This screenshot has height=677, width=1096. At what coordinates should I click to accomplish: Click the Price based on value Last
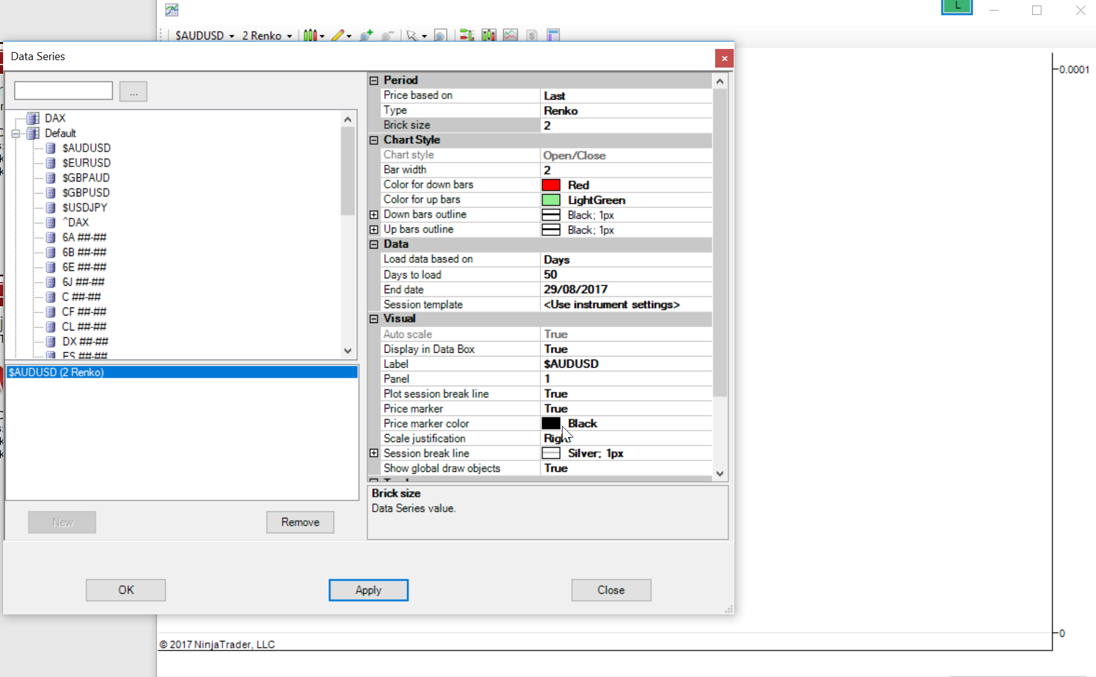pos(626,95)
